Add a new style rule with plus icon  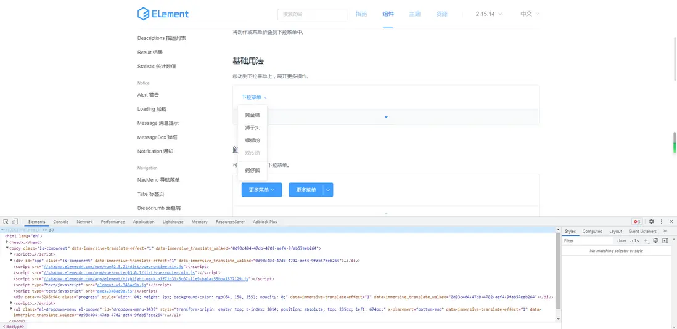tap(646, 241)
